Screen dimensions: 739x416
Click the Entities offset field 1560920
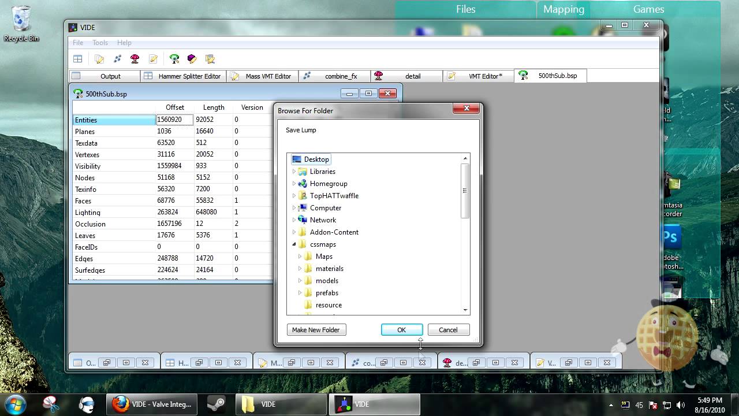click(174, 120)
